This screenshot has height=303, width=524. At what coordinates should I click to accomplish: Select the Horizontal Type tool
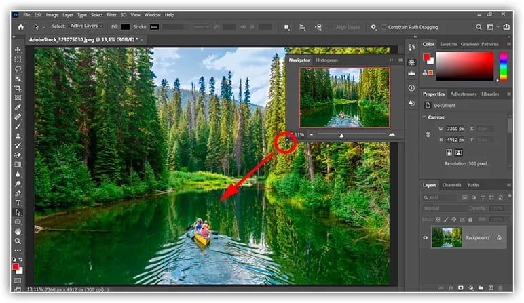(x=18, y=203)
